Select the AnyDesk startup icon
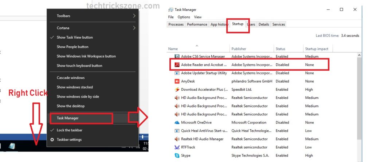The image size is (373, 162). point(177,81)
